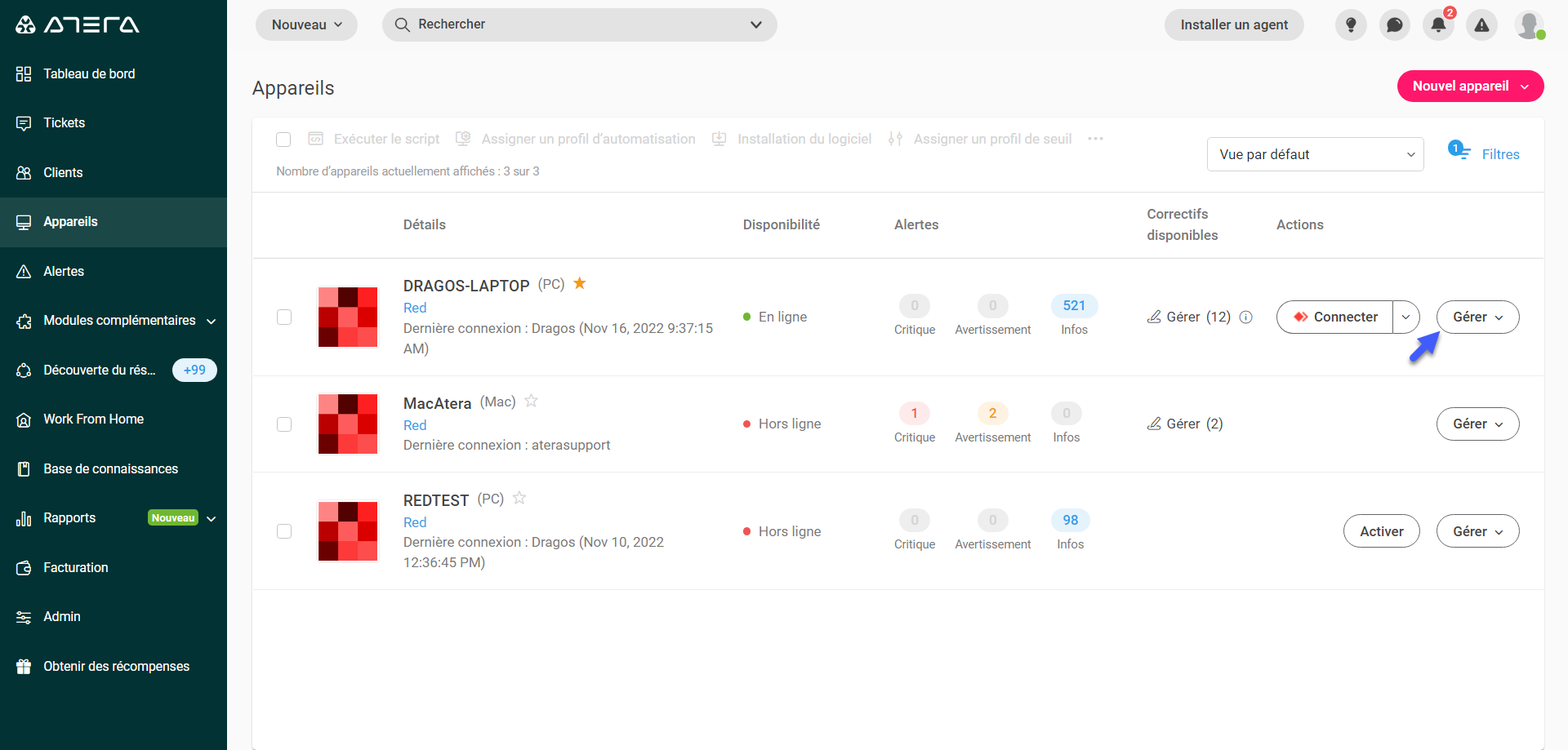1568x750 pixels.
Task: Open Base de connaissances
Action: pos(114,468)
